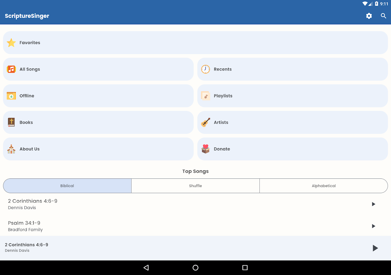Click the Top Songs heading
This screenshot has height=275, width=391.
[x=195, y=171]
